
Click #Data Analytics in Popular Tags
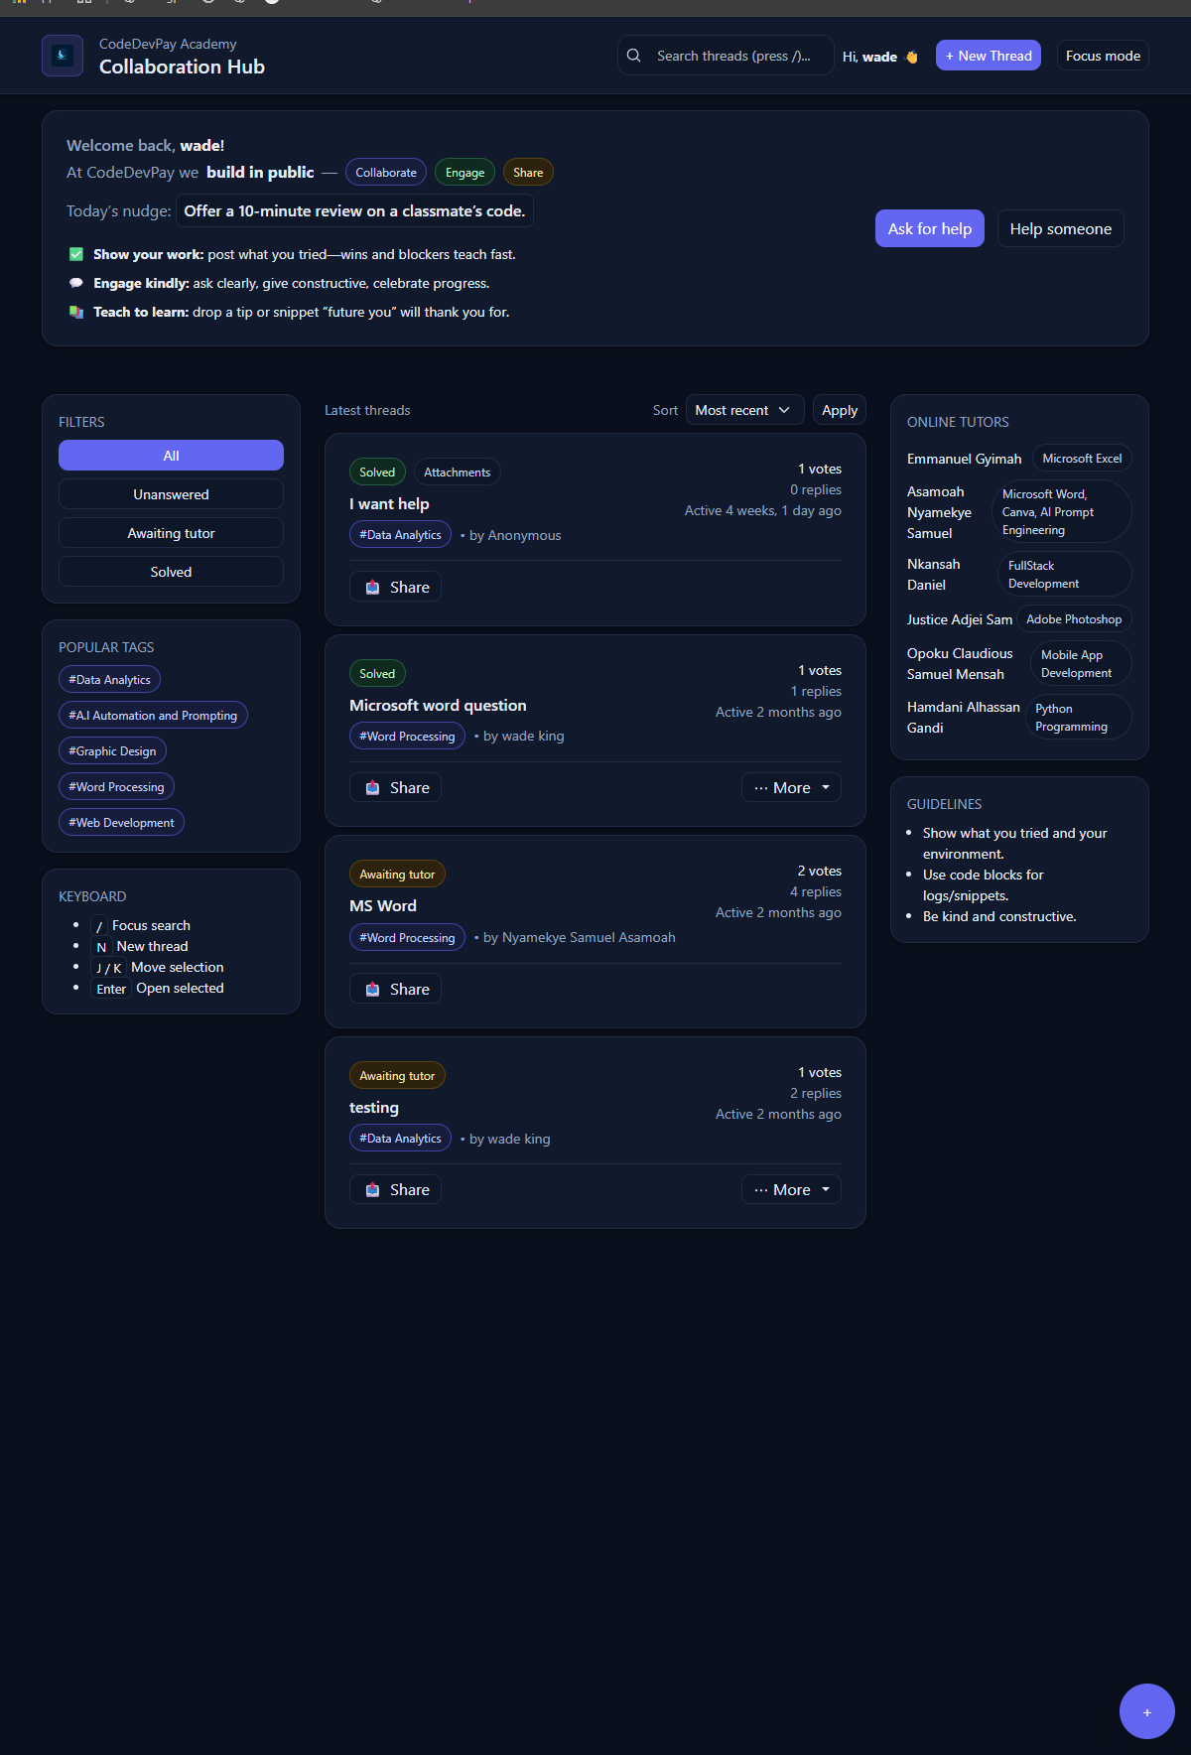(109, 680)
